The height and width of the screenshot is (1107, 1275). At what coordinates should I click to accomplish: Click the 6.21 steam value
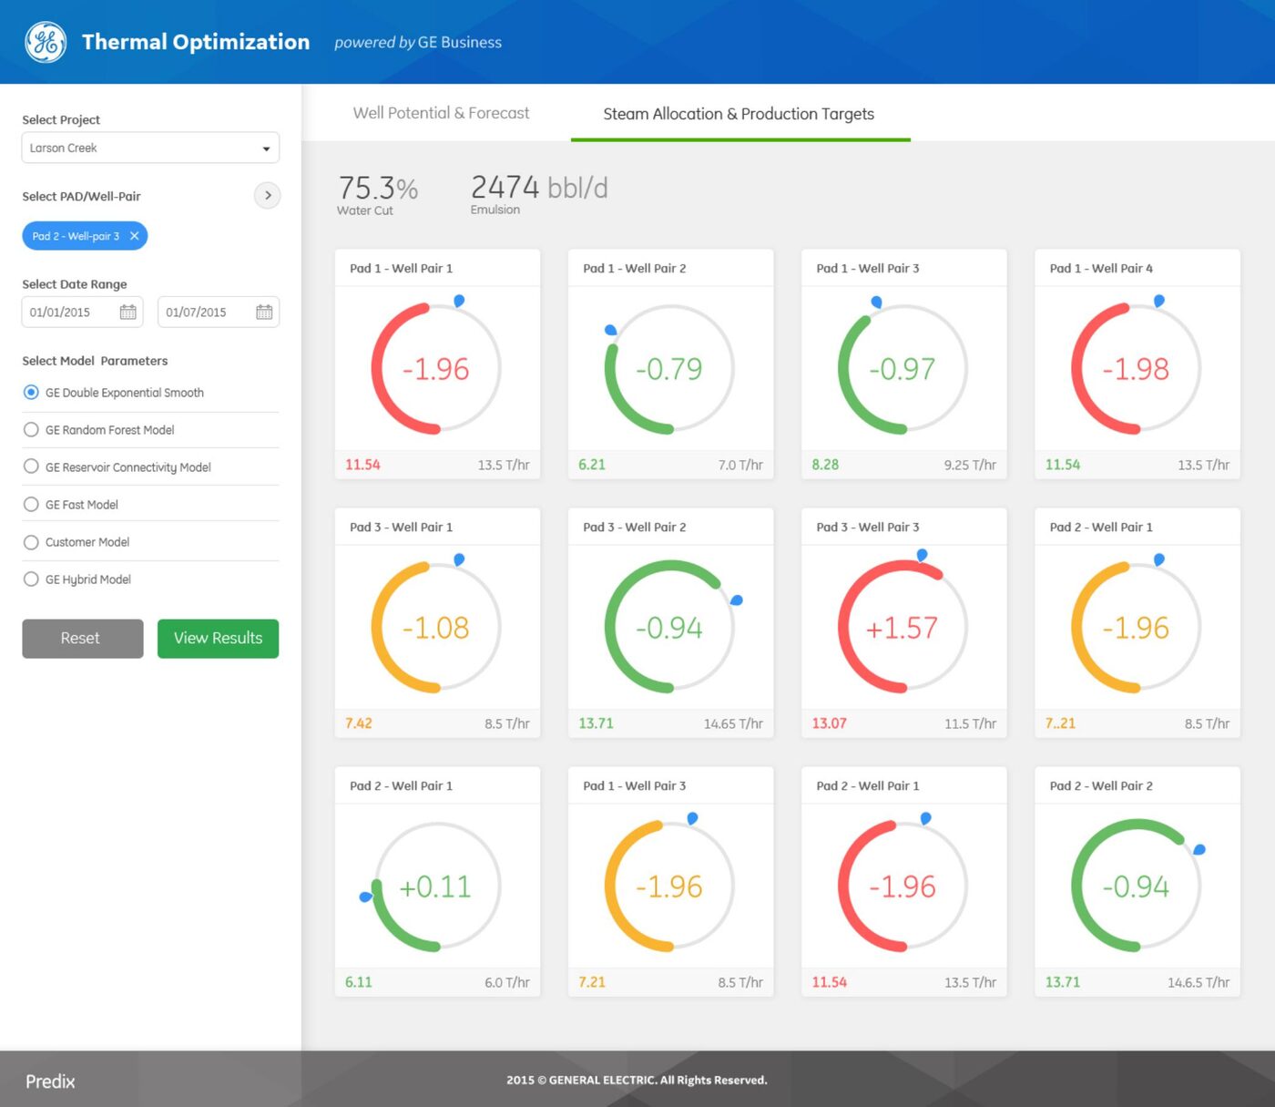click(592, 465)
